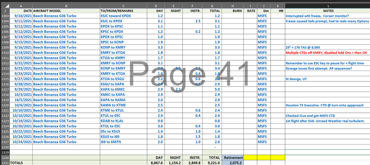Click the Sim header cell
Viewport: 370px width, 165px height.
click(264, 11)
